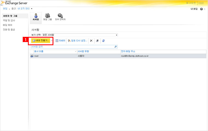
Task: Select 메일 제어 in the sidebar
Action: pos(7,25)
